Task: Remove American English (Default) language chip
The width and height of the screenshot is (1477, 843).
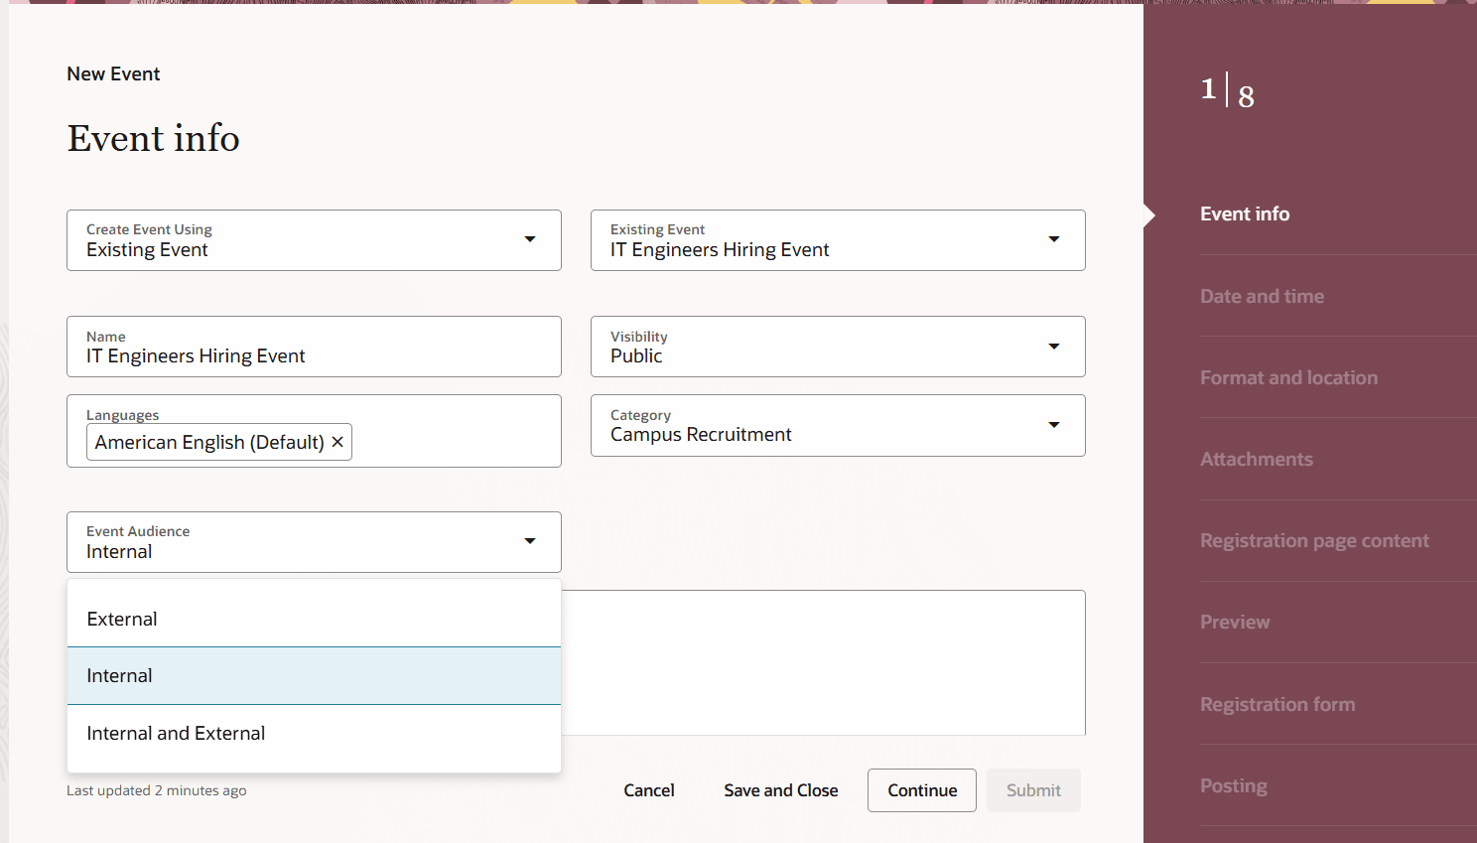Action: click(x=337, y=442)
